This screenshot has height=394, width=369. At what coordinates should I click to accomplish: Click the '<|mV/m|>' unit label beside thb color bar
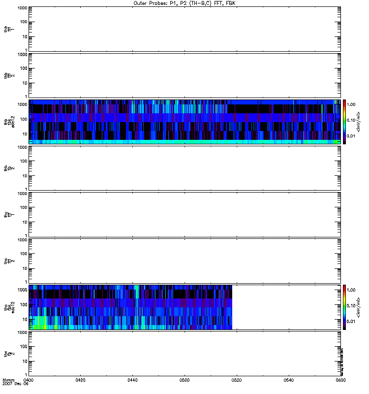tap(359, 122)
